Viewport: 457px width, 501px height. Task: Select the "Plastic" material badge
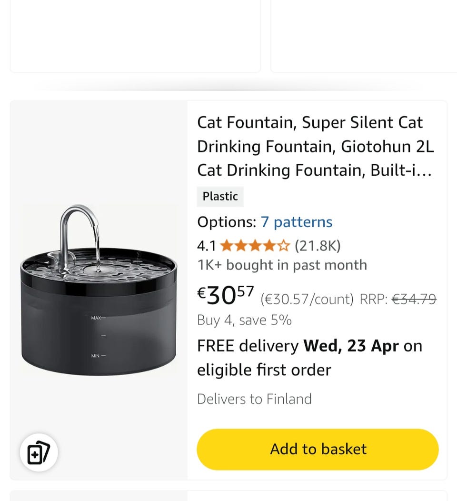pos(220,196)
